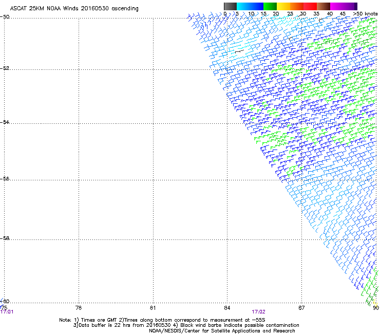Click the '90' longitude axis label
This screenshot has height=334, width=380.
click(x=376, y=308)
